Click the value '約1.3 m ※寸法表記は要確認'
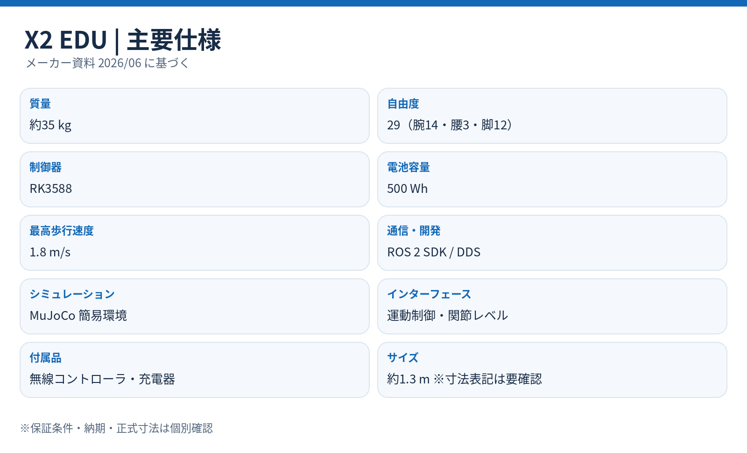The height and width of the screenshot is (453, 747). tap(465, 379)
